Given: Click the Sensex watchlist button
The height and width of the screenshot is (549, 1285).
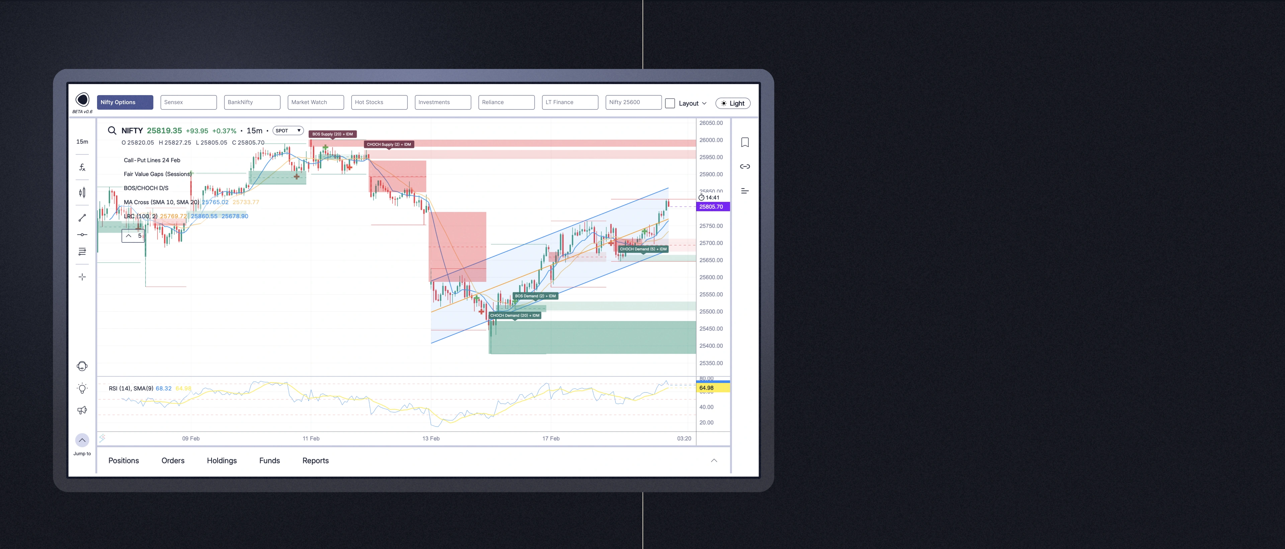Looking at the screenshot, I should 188,102.
